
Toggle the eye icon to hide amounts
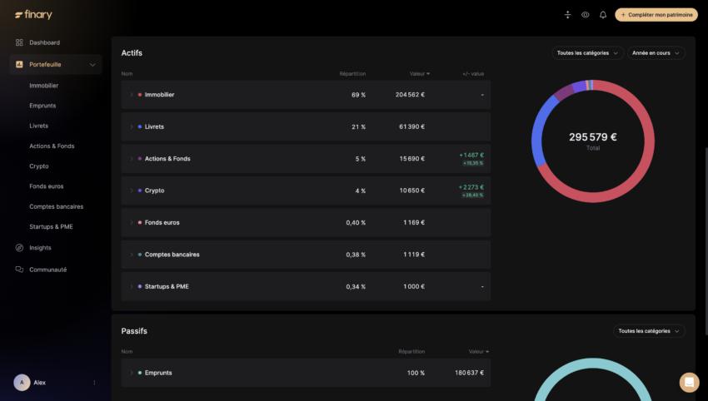[x=586, y=15]
